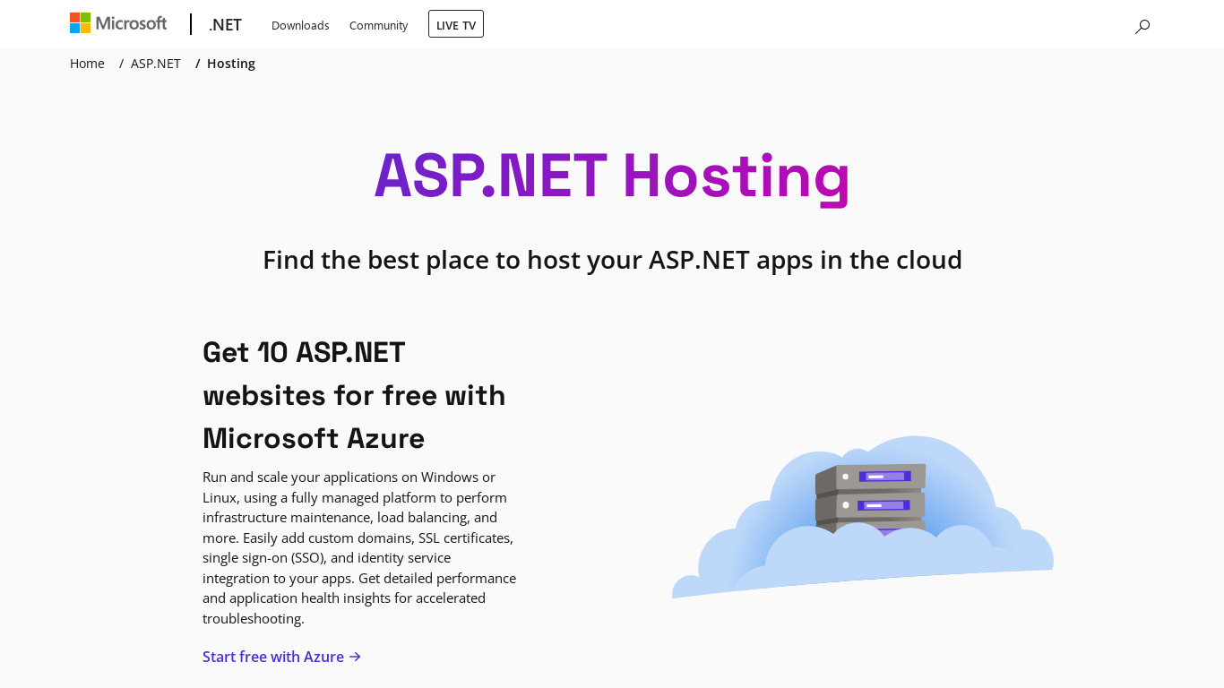Click the LIVE TV button
This screenshot has height=688, width=1224.
[x=456, y=24]
